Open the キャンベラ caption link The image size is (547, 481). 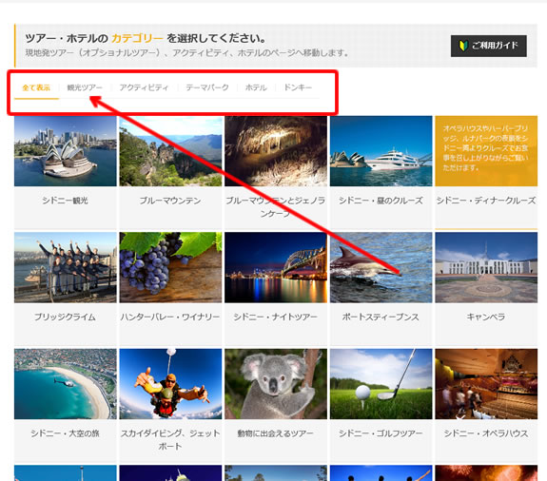(x=486, y=317)
